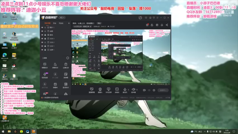Viewport: 238px width, 134px height.
Task: Click the record camera icon beside settings gear
Action: coord(144,90)
